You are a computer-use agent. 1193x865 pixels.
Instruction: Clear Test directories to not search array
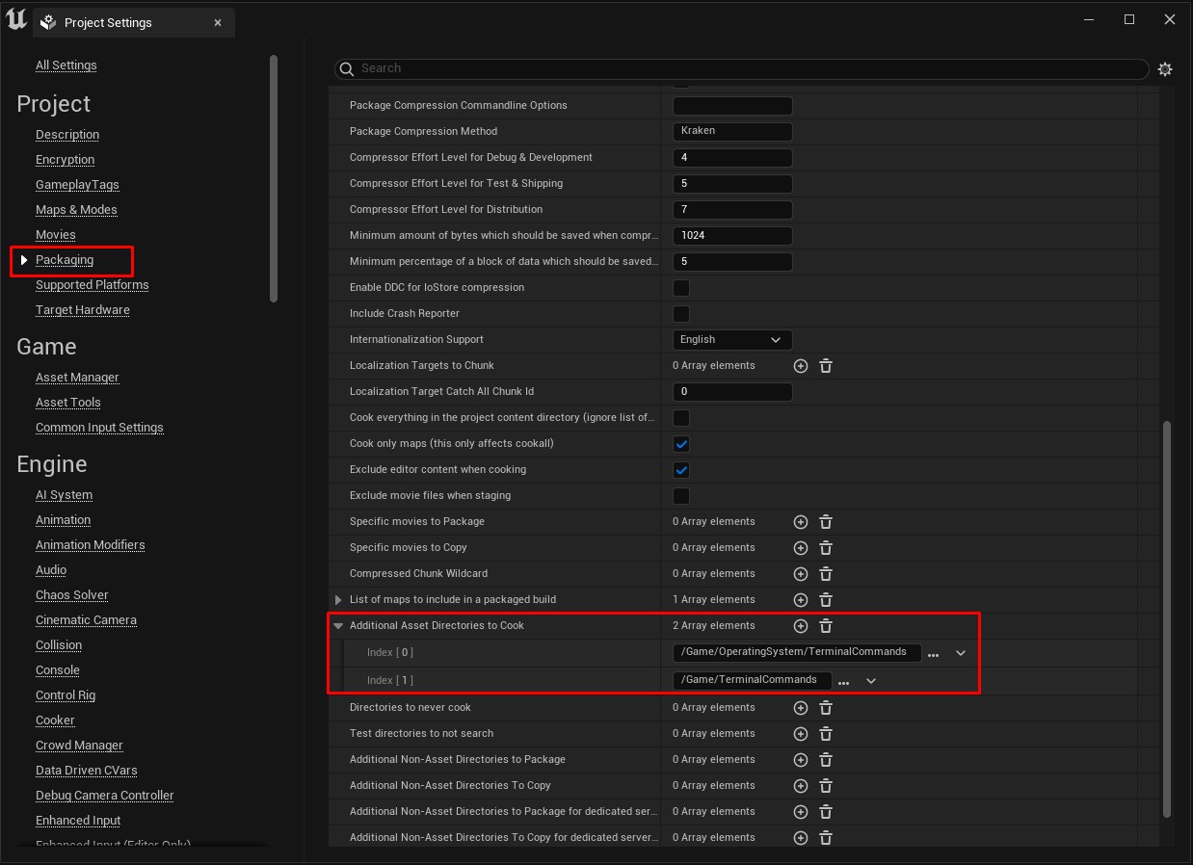click(x=826, y=734)
